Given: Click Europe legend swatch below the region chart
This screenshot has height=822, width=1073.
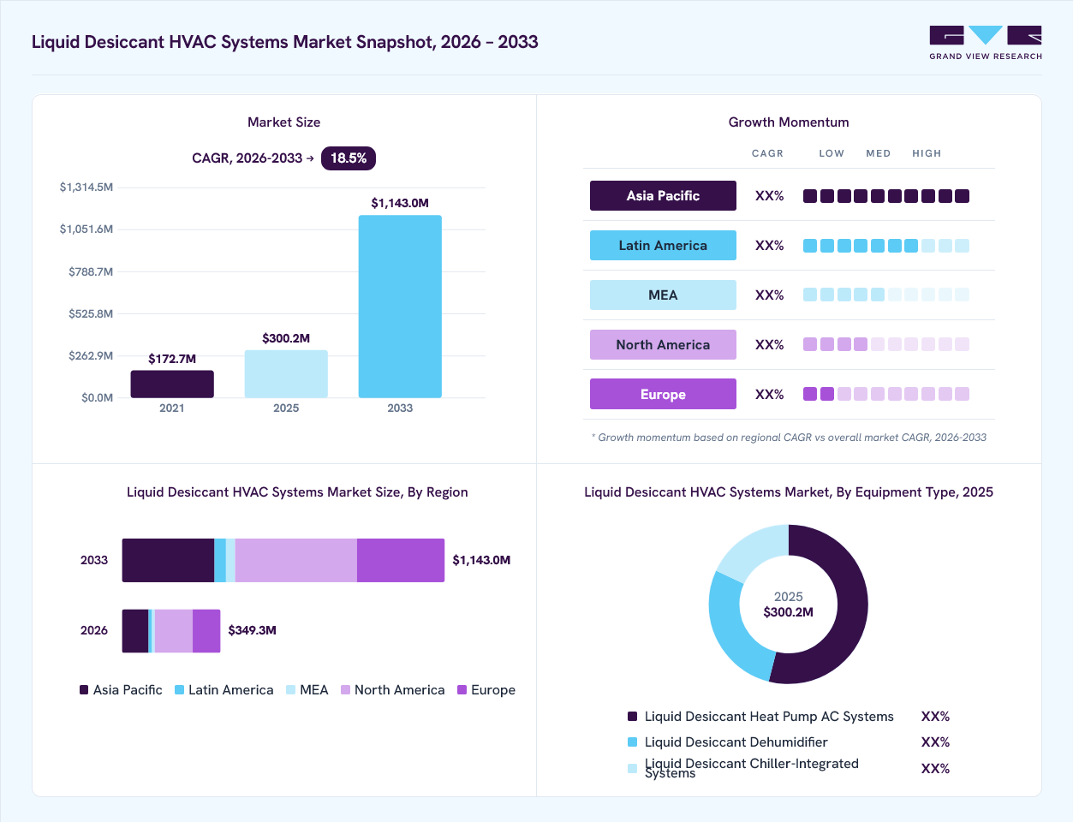Looking at the screenshot, I should pos(462,690).
